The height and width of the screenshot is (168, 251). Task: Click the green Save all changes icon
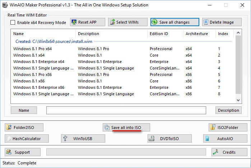pyautogui.click(x=154, y=22)
